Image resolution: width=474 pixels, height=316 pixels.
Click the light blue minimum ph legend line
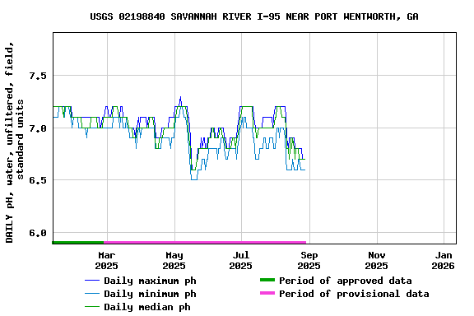(92, 294)
